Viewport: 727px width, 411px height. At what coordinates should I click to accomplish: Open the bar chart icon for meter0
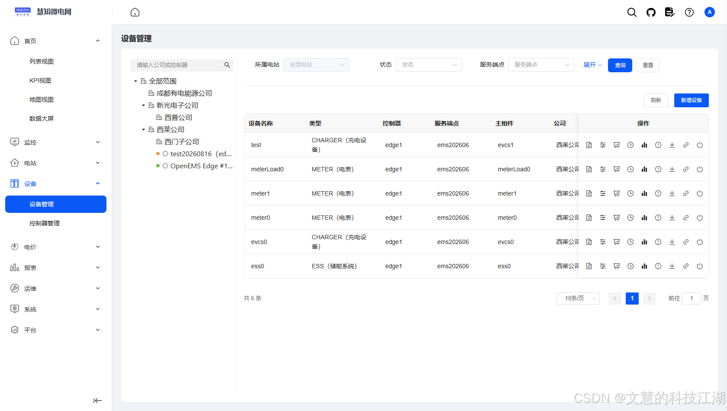(x=644, y=218)
